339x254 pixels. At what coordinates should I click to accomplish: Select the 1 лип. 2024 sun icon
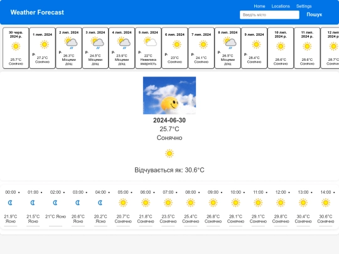[45, 45]
